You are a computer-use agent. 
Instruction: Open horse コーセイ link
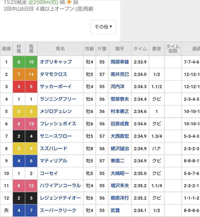tap(49, 173)
